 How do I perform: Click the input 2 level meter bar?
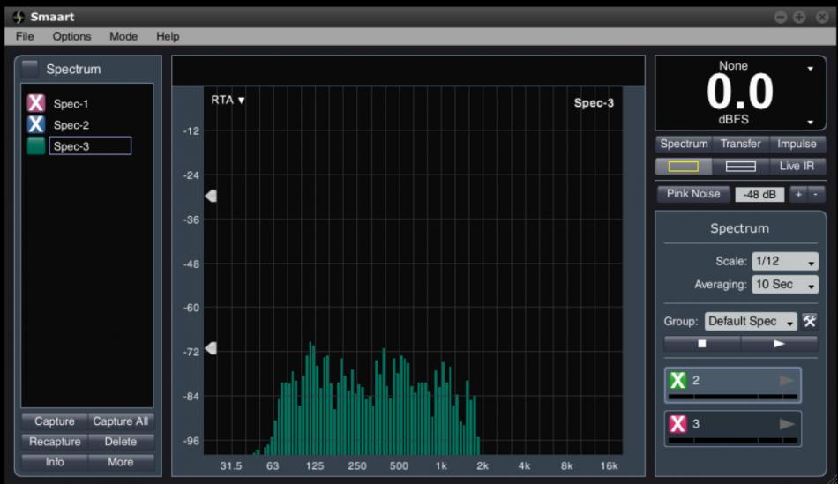[x=733, y=397]
